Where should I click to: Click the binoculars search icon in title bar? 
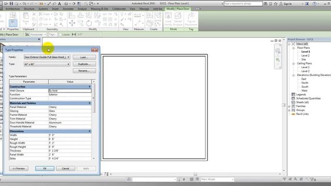(x=265, y=4)
